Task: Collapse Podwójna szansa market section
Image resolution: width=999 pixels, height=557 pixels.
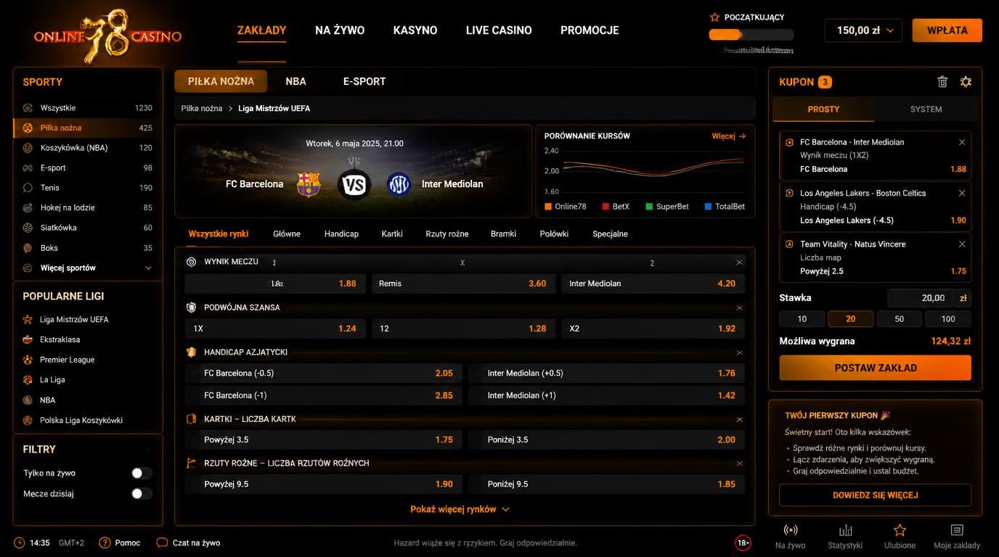Action: pos(739,308)
